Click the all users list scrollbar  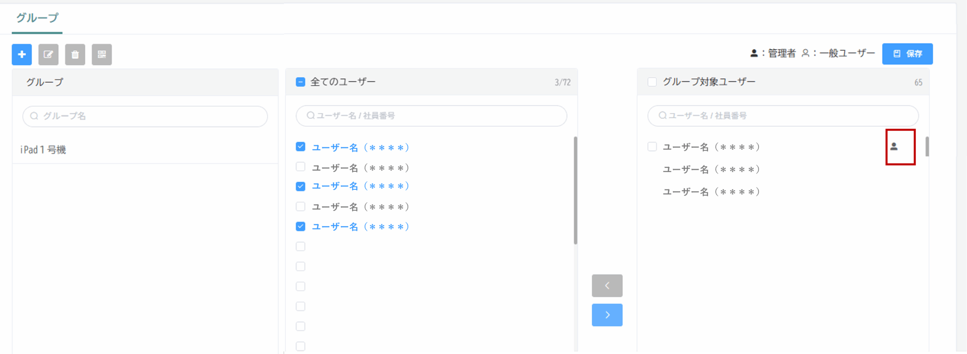pyautogui.click(x=575, y=190)
